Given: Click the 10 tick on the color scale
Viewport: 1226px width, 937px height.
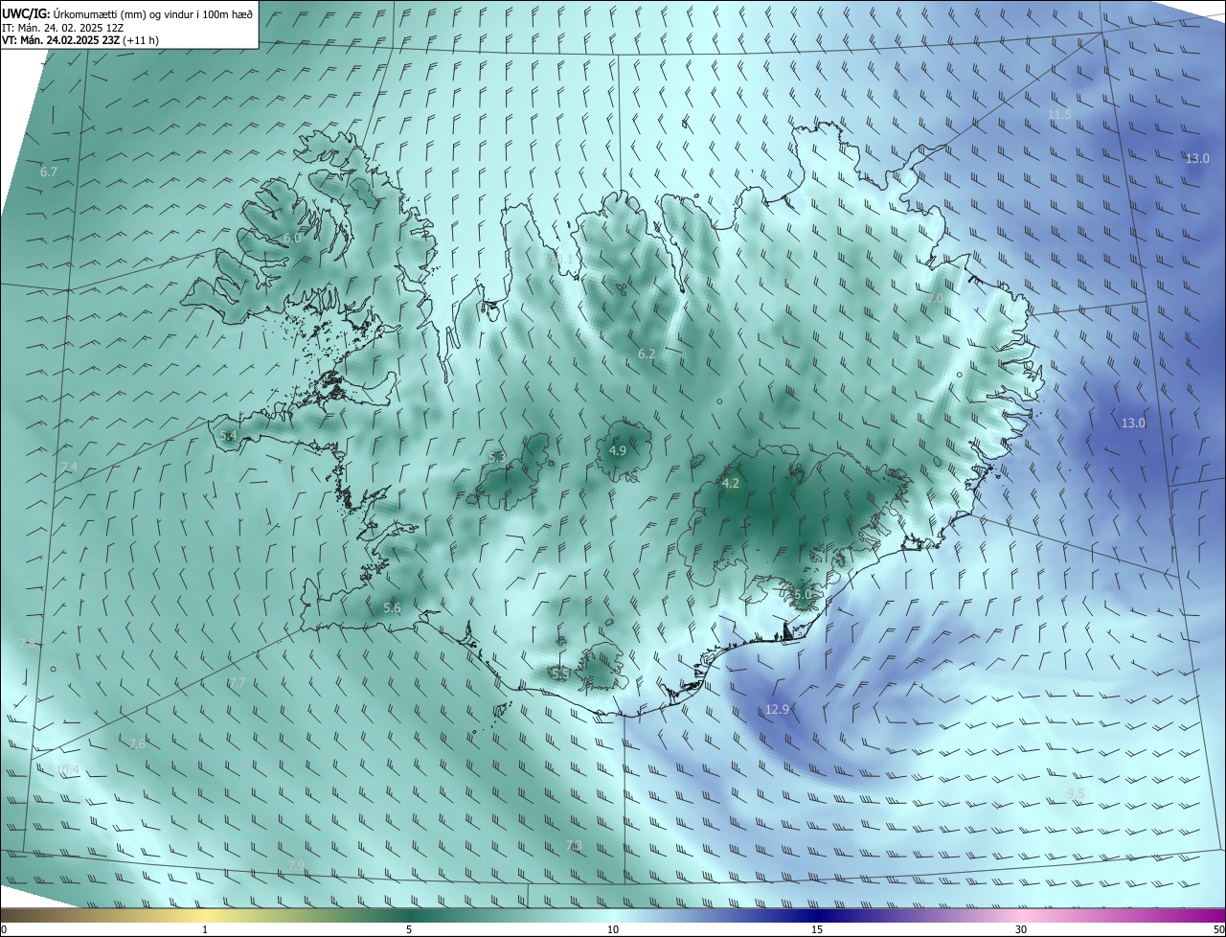Looking at the screenshot, I should coord(613,929).
